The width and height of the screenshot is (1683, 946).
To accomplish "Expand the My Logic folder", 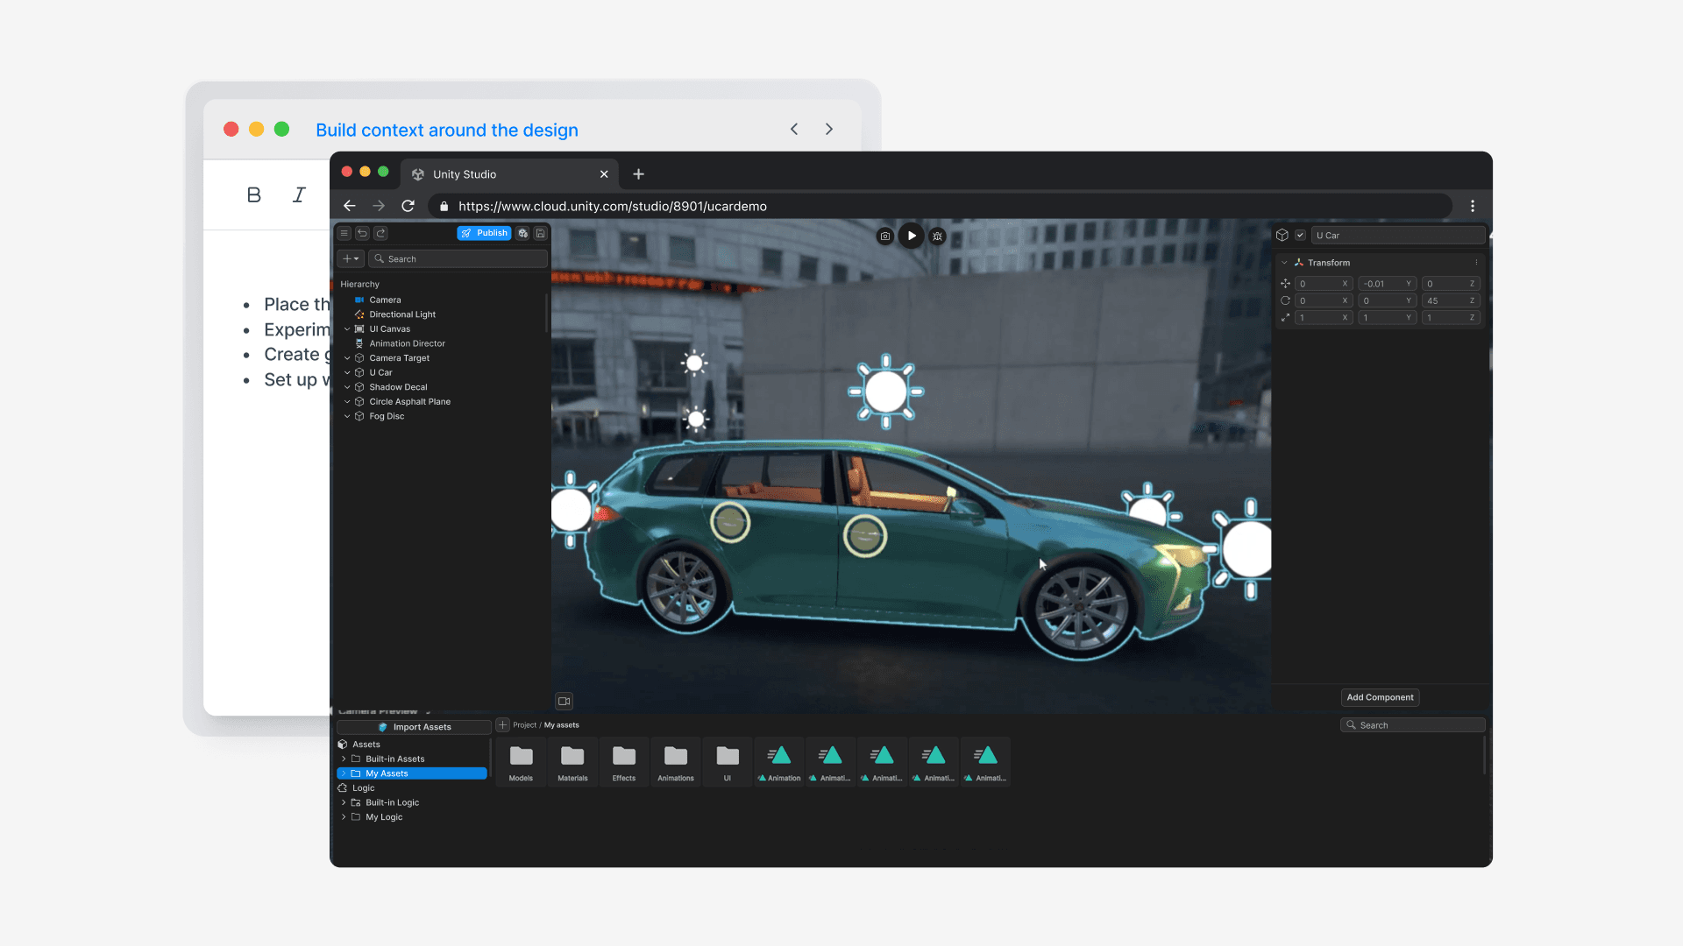I will point(344,817).
